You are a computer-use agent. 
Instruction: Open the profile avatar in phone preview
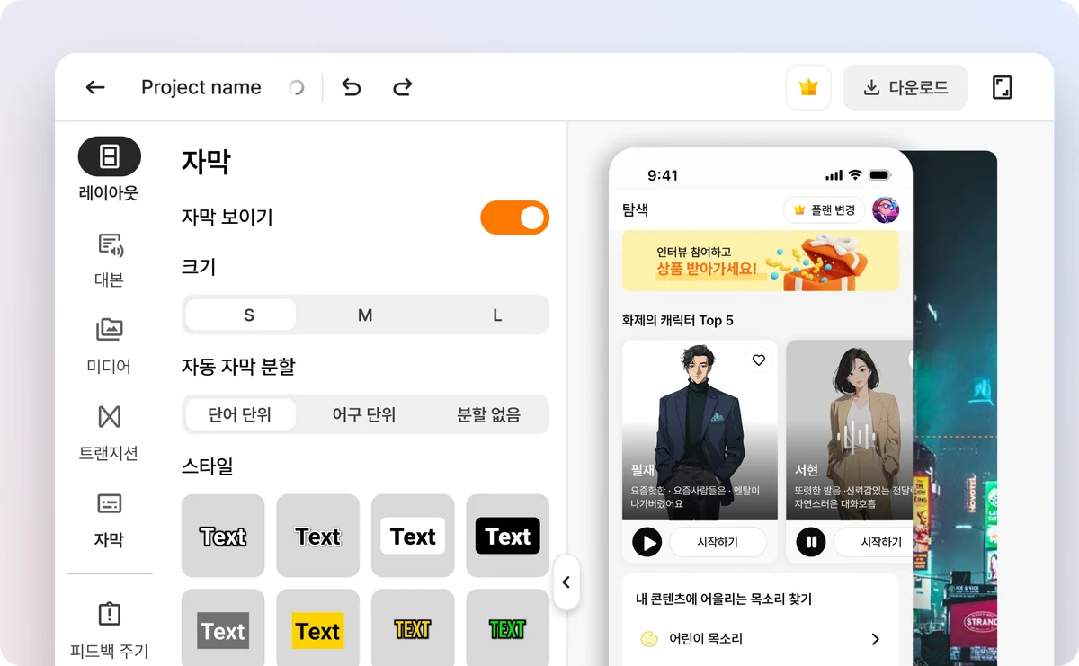click(x=886, y=210)
